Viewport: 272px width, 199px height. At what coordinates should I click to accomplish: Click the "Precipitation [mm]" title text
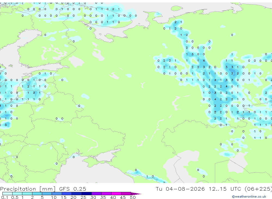(x=28, y=189)
